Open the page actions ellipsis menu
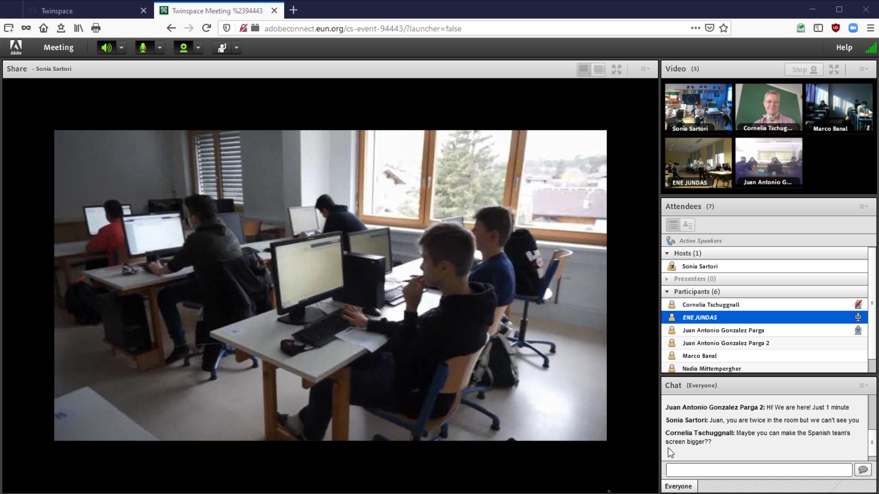The image size is (879, 494). pos(695,28)
